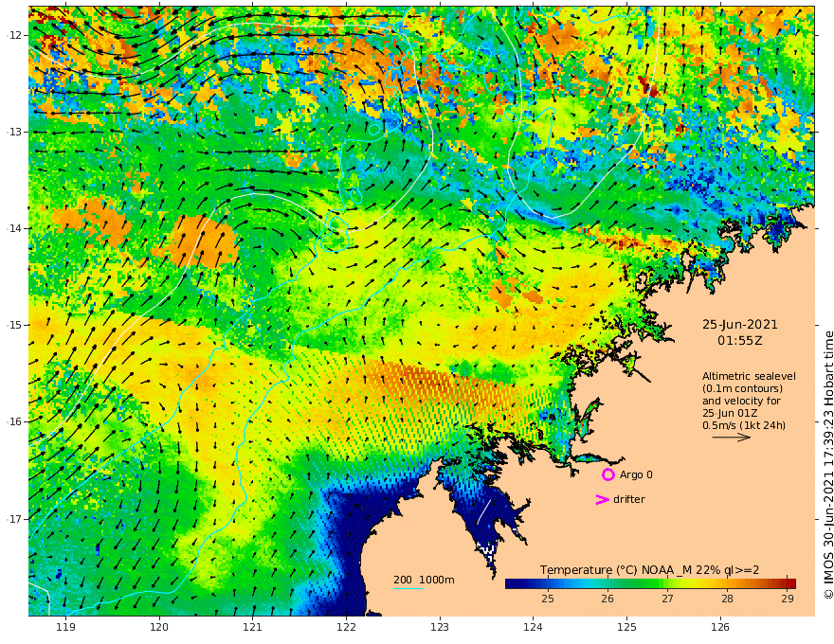Click longitude axis label 119
This screenshot has height=644, width=834.
click(65, 627)
